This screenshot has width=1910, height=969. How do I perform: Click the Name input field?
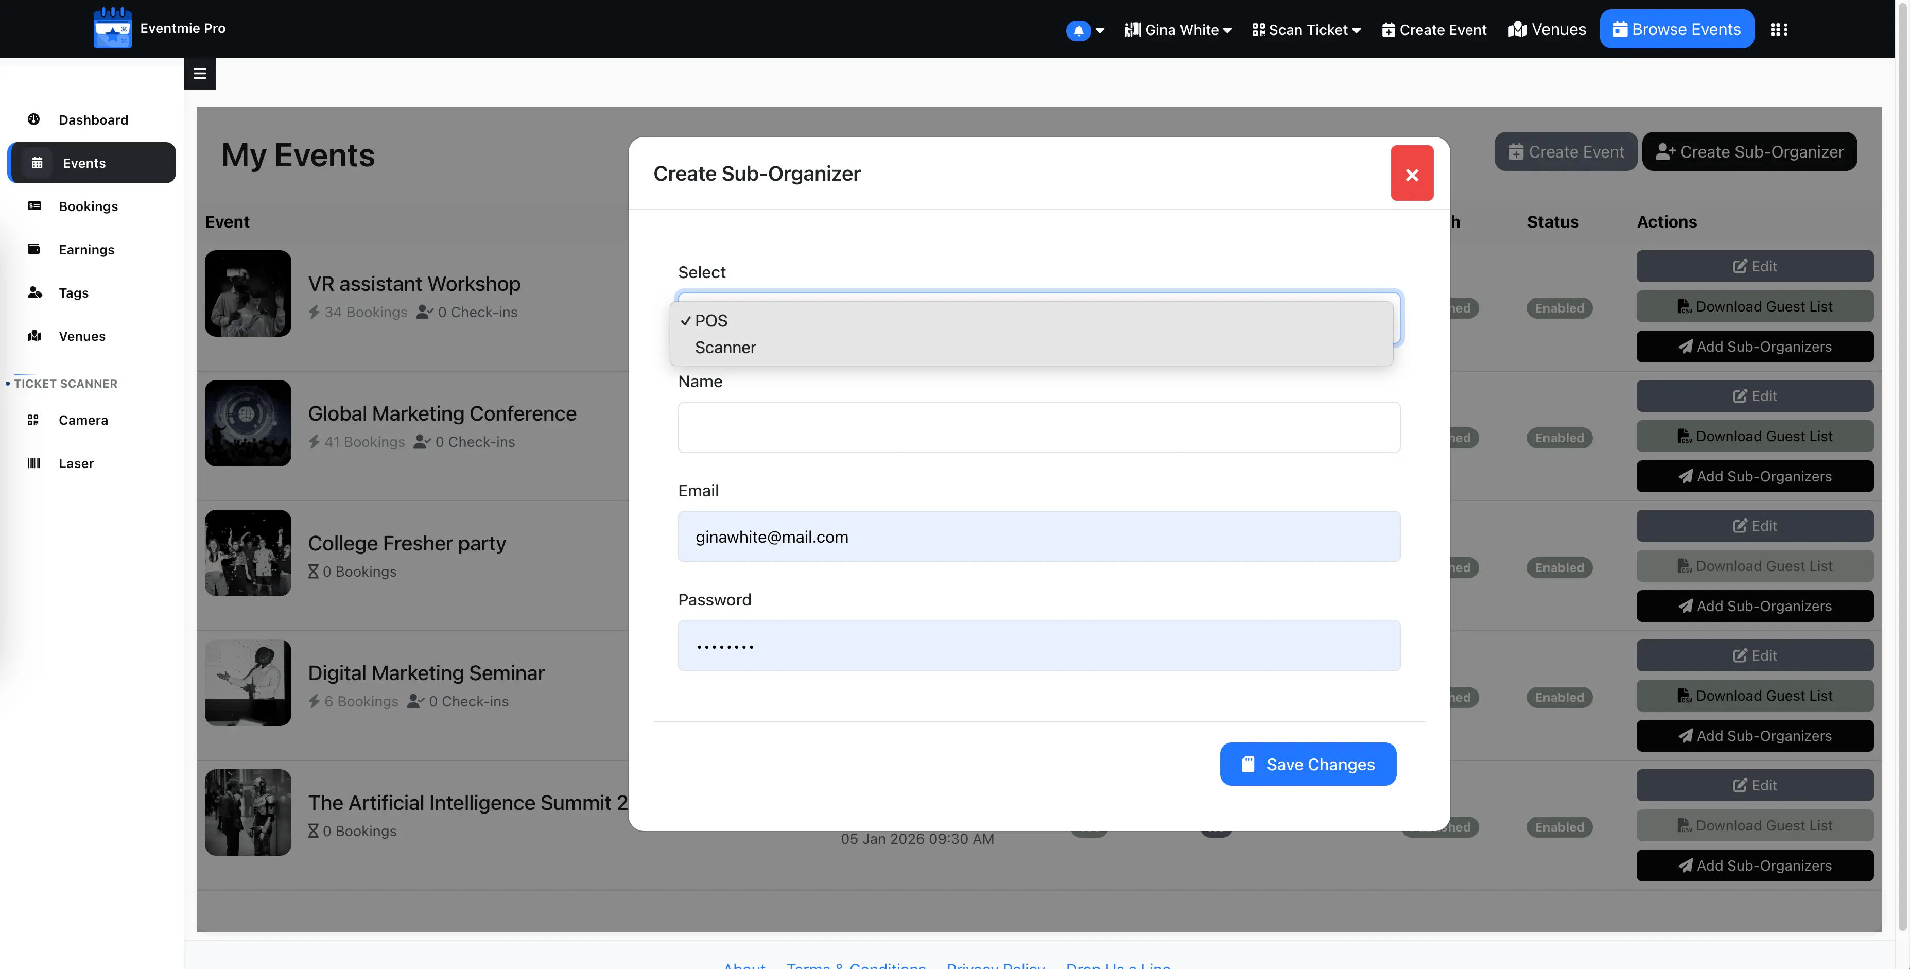pos(1038,428)
